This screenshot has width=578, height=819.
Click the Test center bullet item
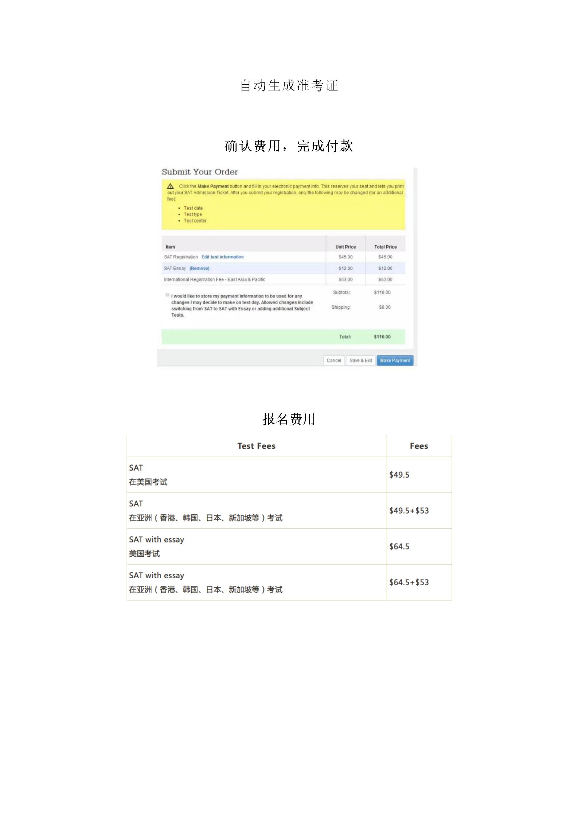click(x=195, y=221)
